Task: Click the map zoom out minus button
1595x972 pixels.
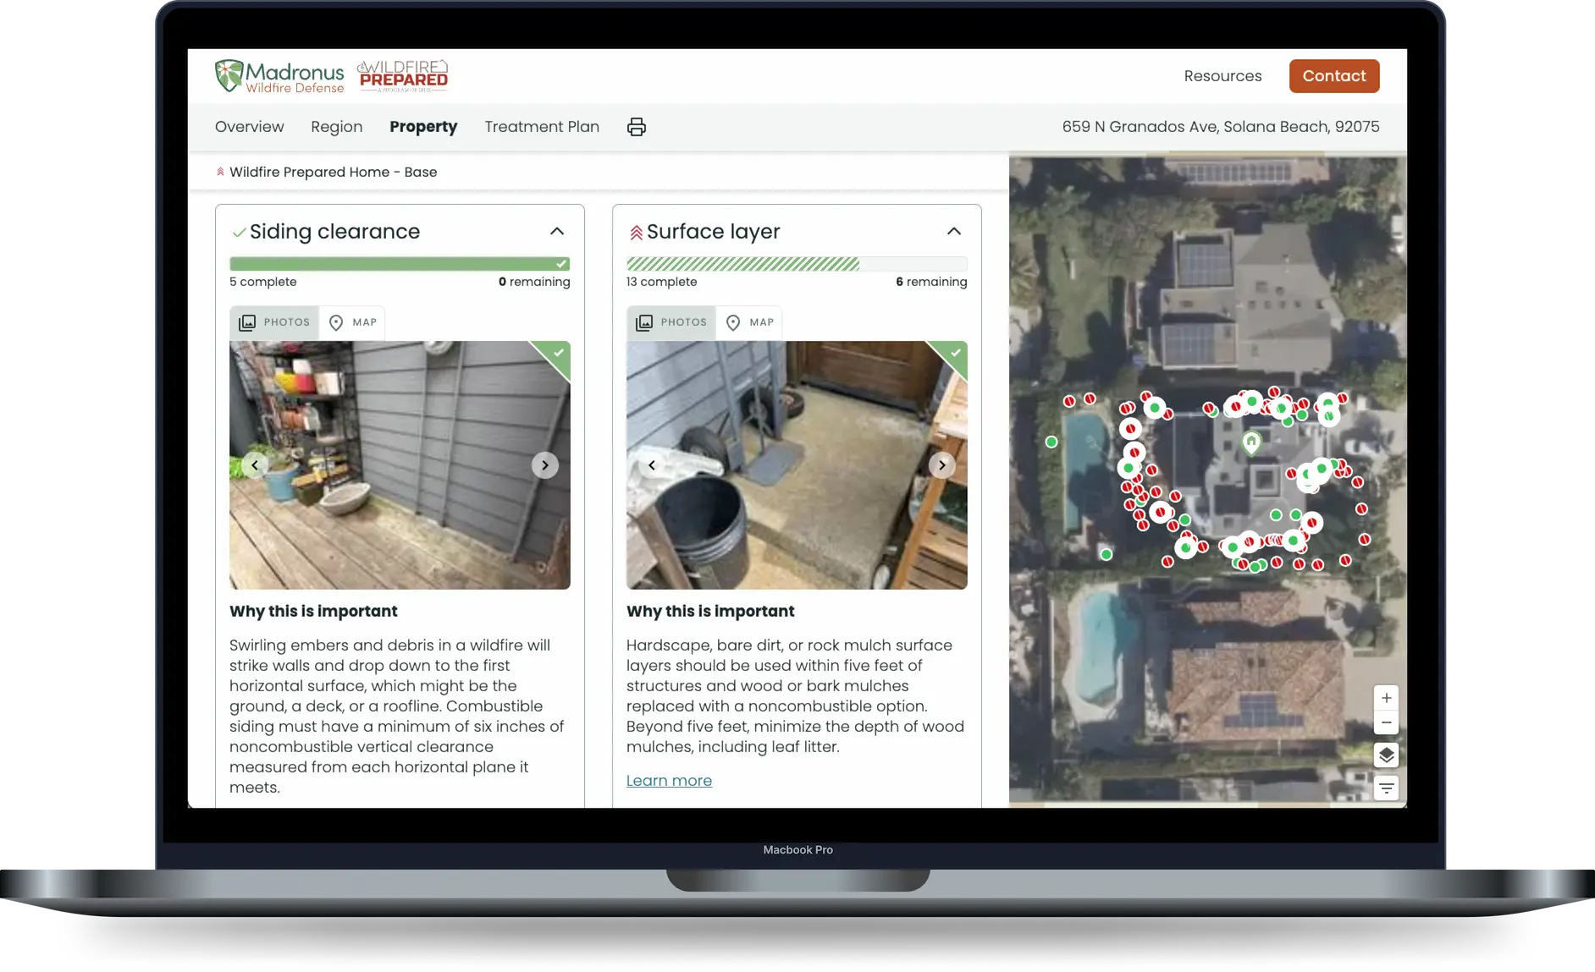Action: click(x=1386, y=723)
